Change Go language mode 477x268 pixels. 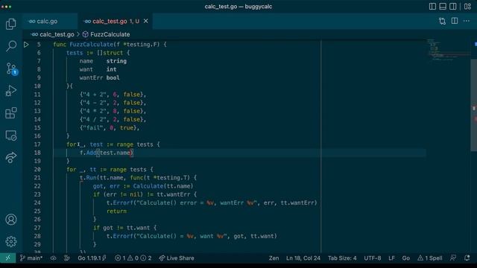[x=405, y=258]
